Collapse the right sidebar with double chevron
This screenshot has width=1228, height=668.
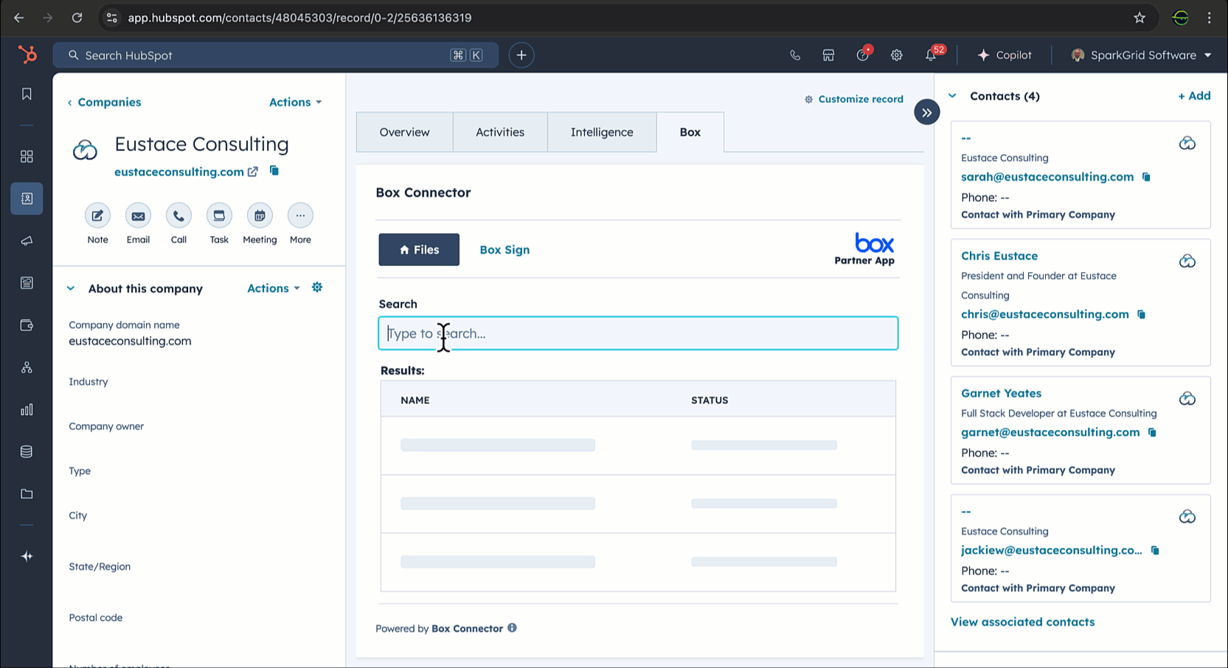click(927, 113)
